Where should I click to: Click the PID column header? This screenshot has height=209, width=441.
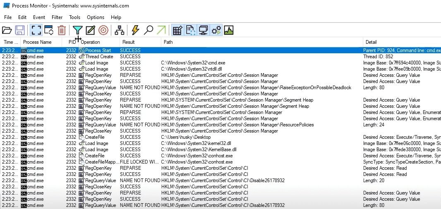point(70,42)
